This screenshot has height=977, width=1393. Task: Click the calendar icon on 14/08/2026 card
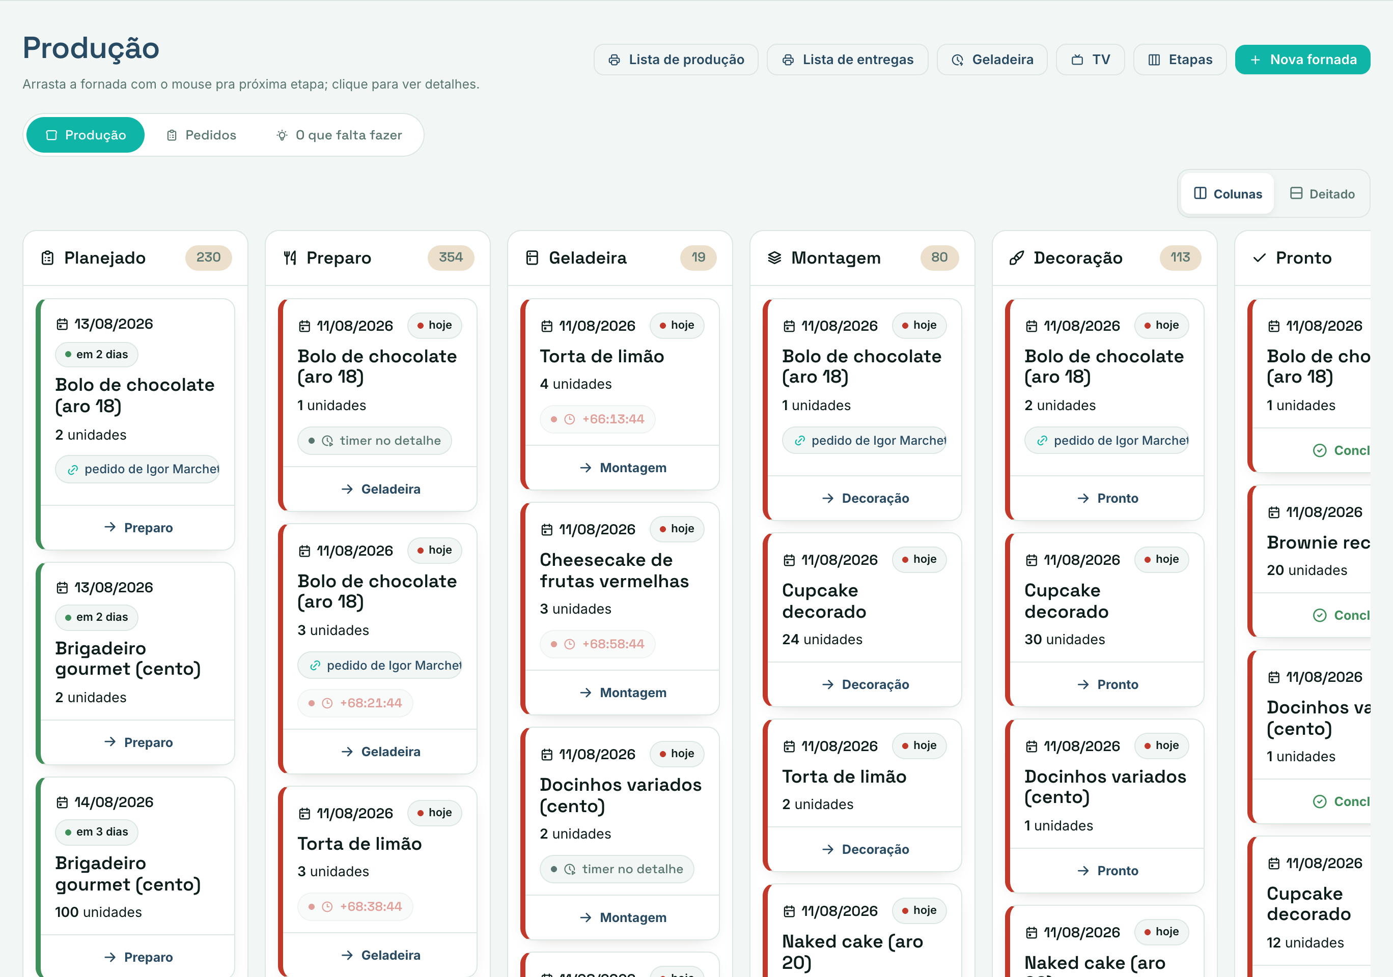[x=62, y=803]
